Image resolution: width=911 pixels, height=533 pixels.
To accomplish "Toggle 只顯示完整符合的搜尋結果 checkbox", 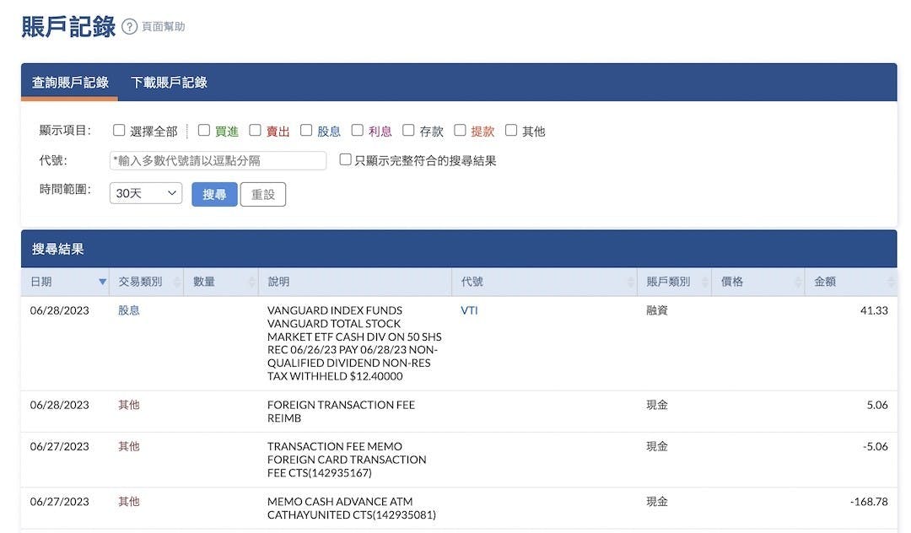I will tap(345, 159).
